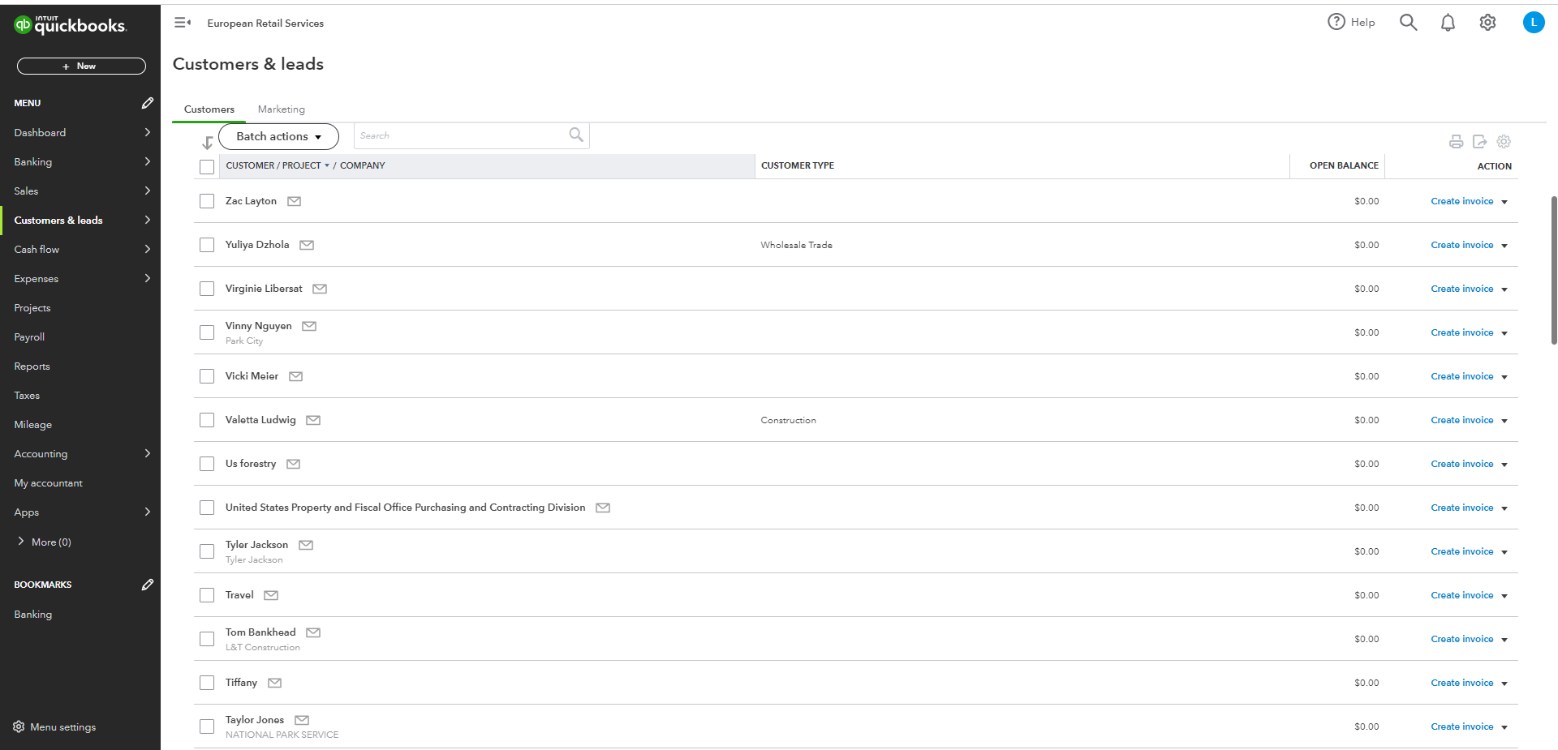Create invoice for Us forestry

[1461, 464]
